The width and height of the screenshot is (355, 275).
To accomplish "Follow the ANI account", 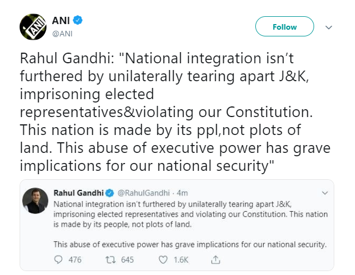I will [x=284, y=27].
